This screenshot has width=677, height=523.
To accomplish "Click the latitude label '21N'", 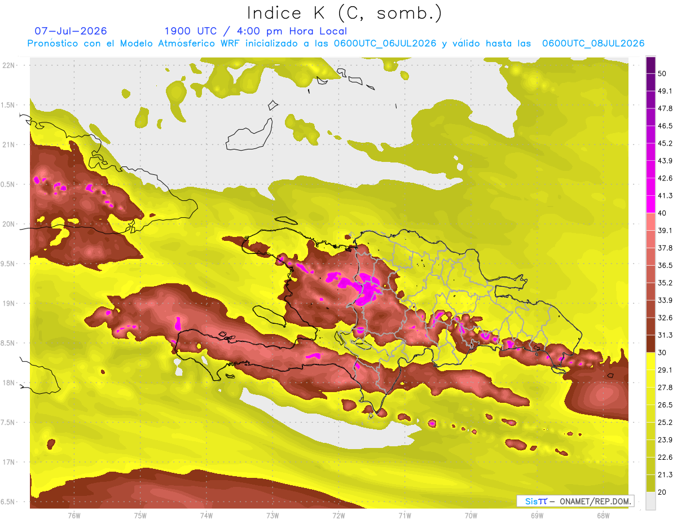I will [x=10, y=144].
